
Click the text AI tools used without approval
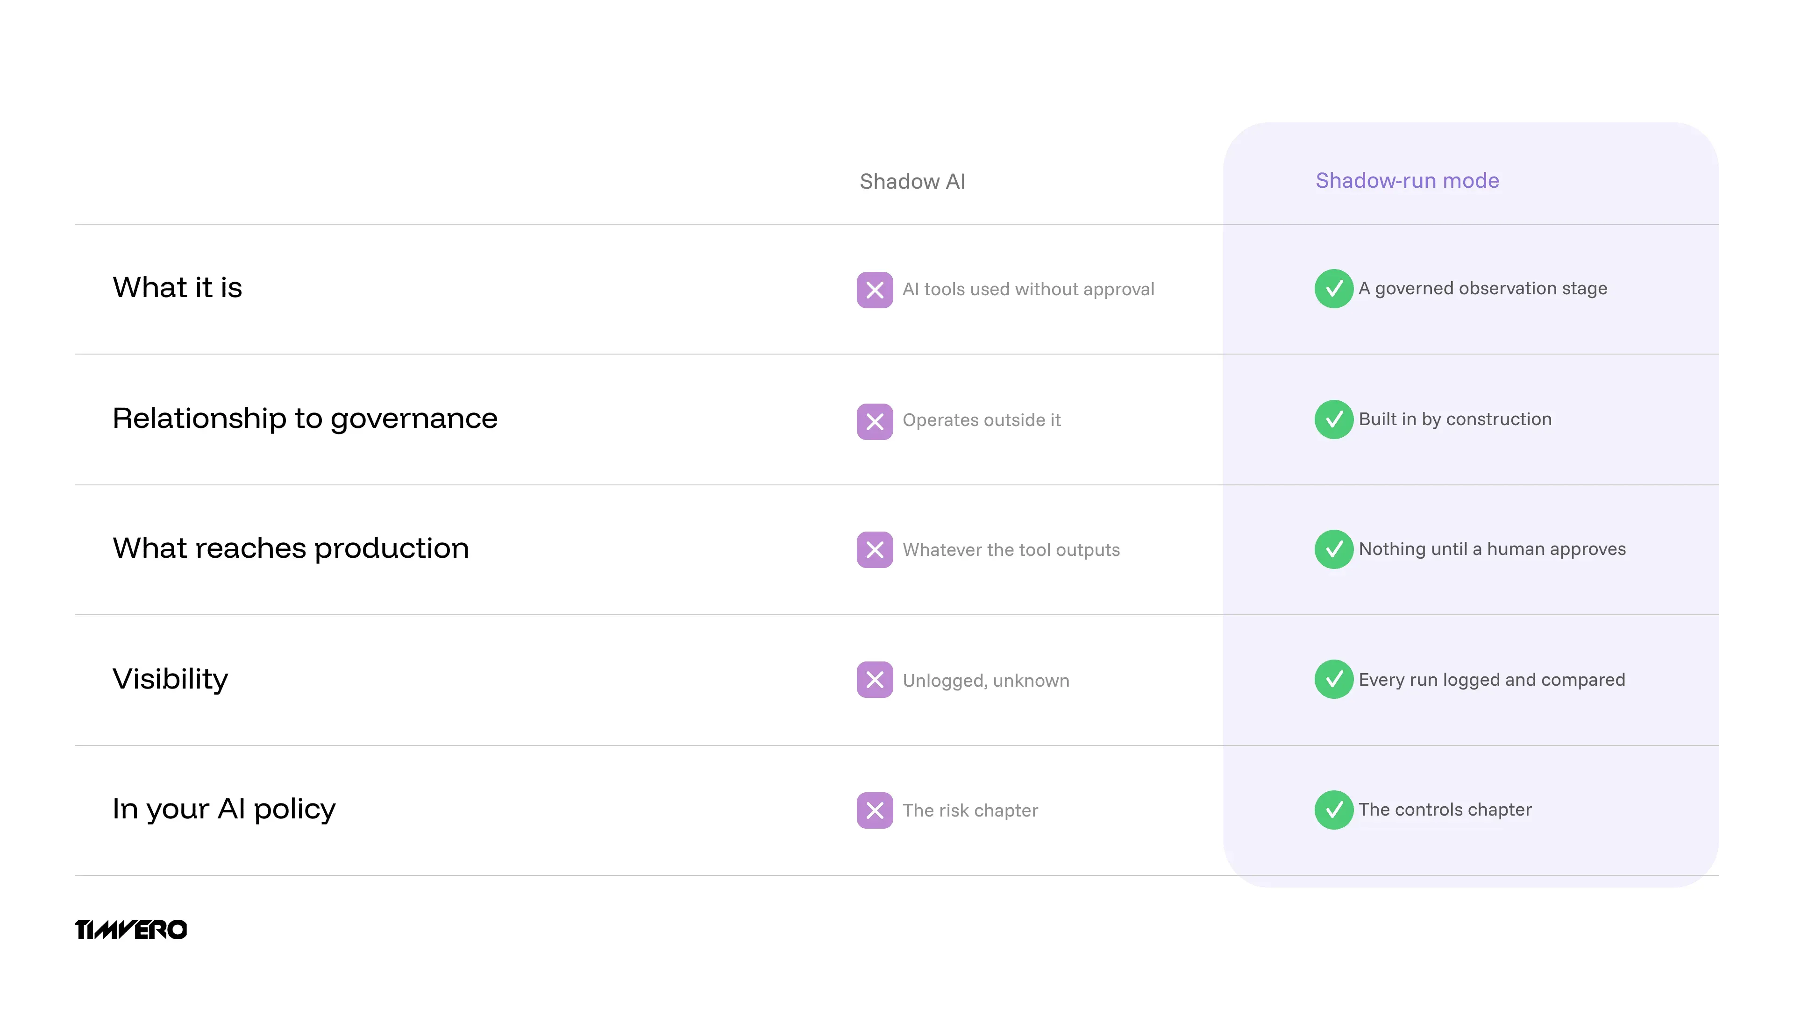pos(1028,290)
